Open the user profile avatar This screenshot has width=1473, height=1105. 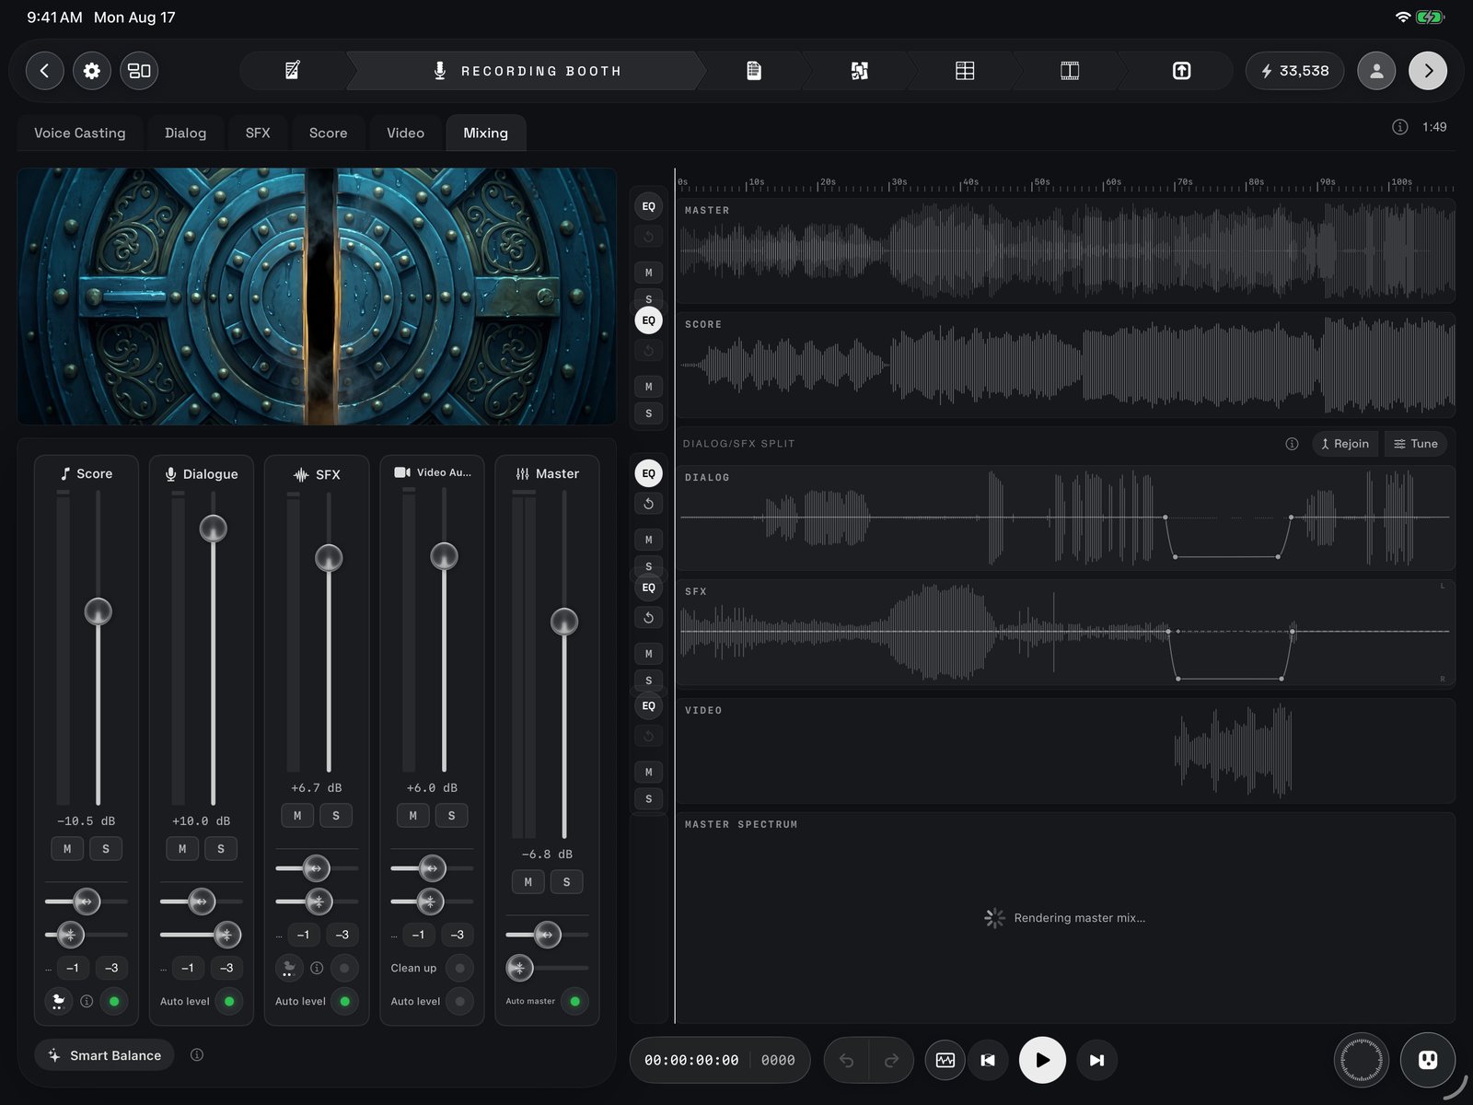pos(1376,71)
